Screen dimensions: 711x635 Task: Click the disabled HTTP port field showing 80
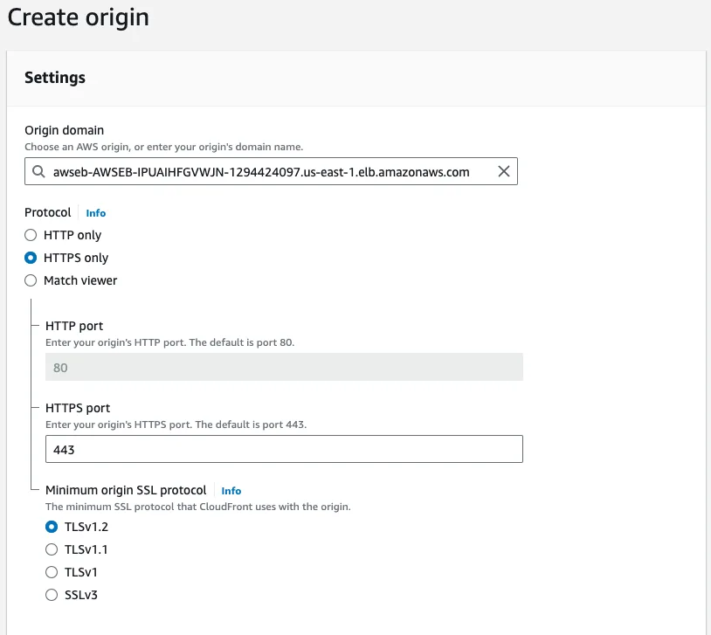pos(284,368)
